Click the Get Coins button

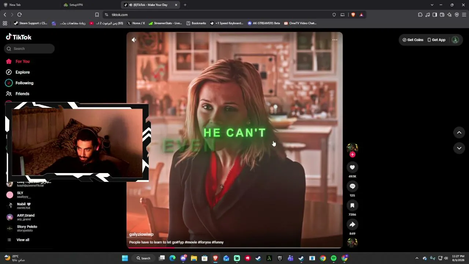[x=413, y=40]
